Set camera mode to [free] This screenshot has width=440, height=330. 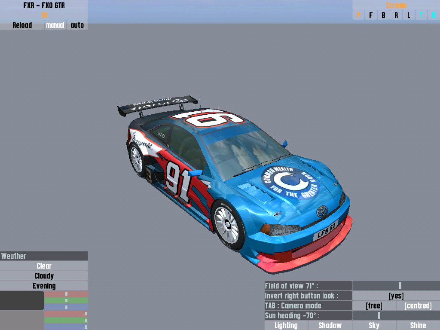(x=374, y=306)
